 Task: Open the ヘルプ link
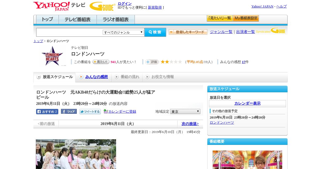click(x=281, y=6)
